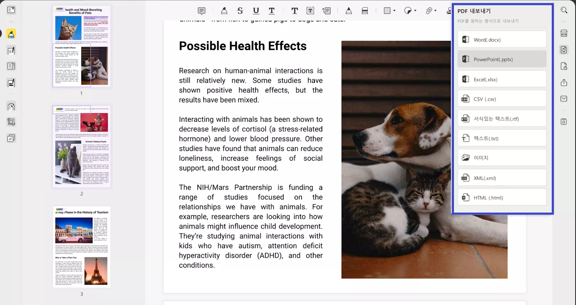
Task: Click paragraph starting 'Research on human-animal'
Action: click(x=251, y=85)
